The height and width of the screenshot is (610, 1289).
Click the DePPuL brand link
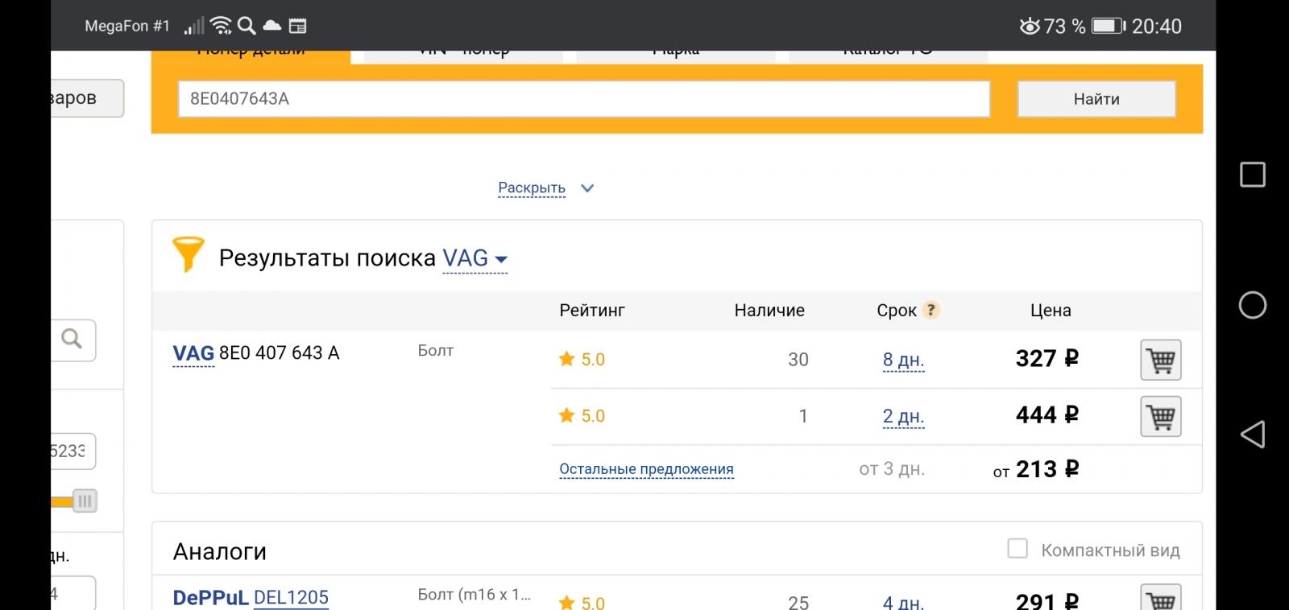tap(210, 598)
